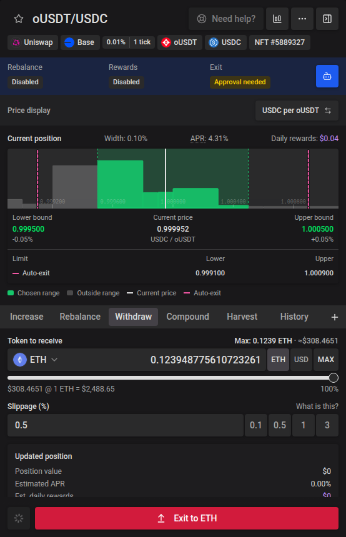Switch amount unit to USD
The image size is (346, 537).
pos(301,360)
